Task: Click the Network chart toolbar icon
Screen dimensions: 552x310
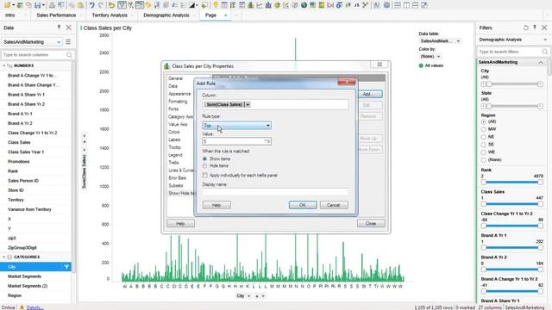Action: pos(366,5)
